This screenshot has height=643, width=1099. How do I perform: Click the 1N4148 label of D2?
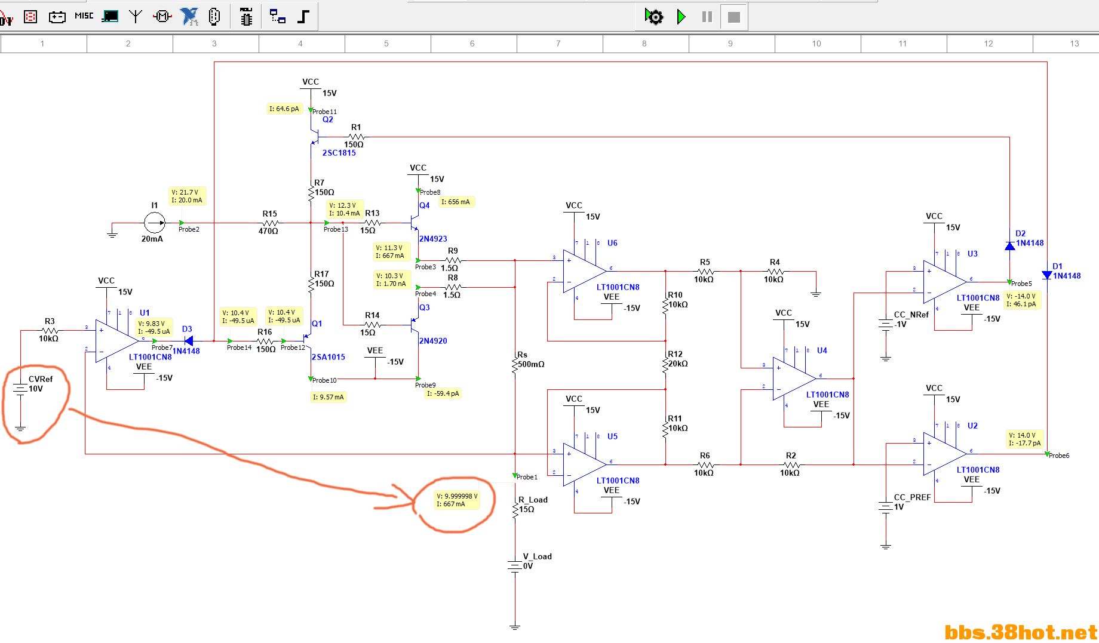(x=1030, y=243)
